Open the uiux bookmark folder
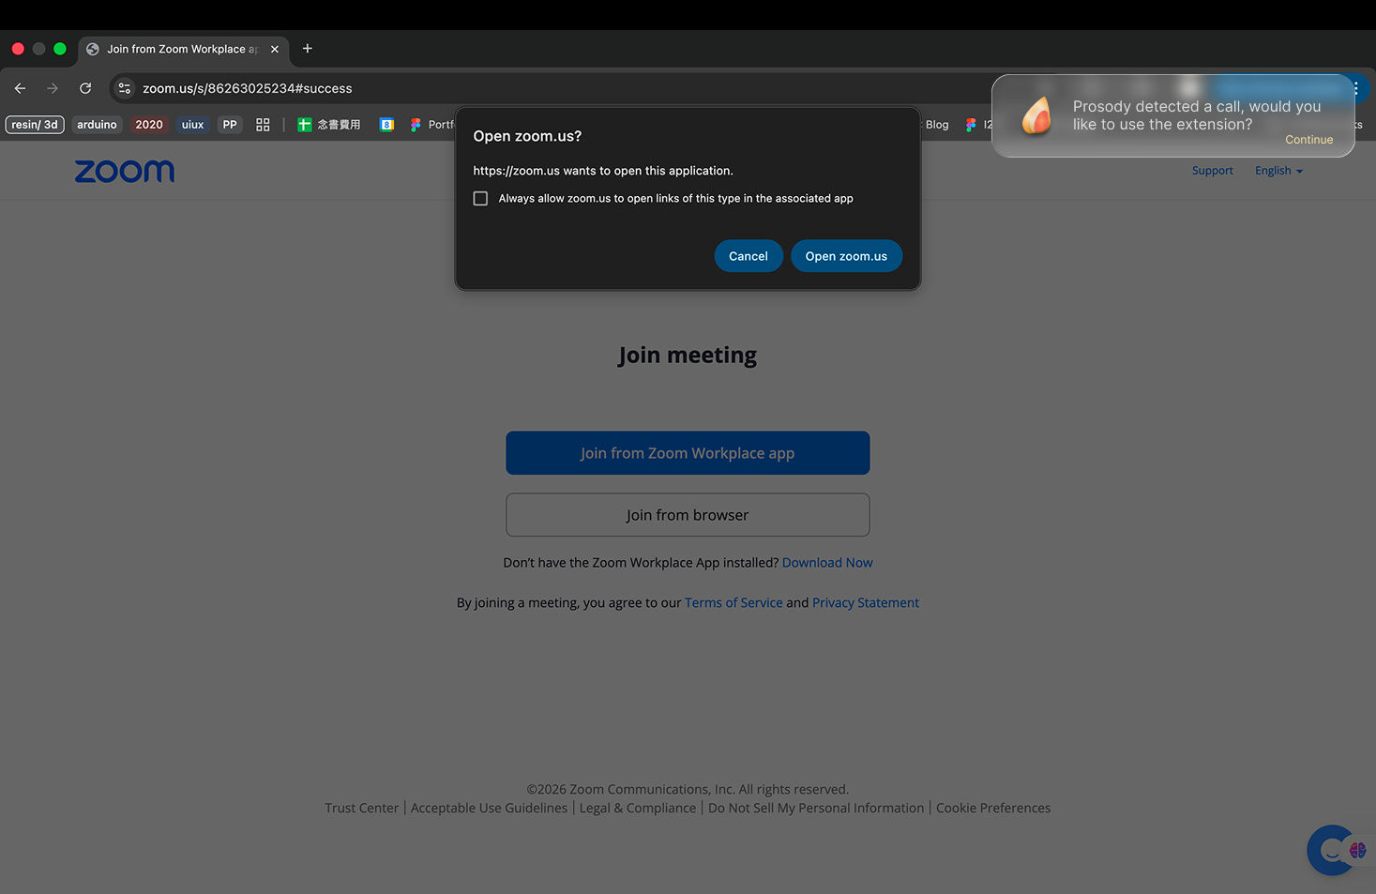The image size is (1376, 894). pyautogui.click(x=192, y=125)
